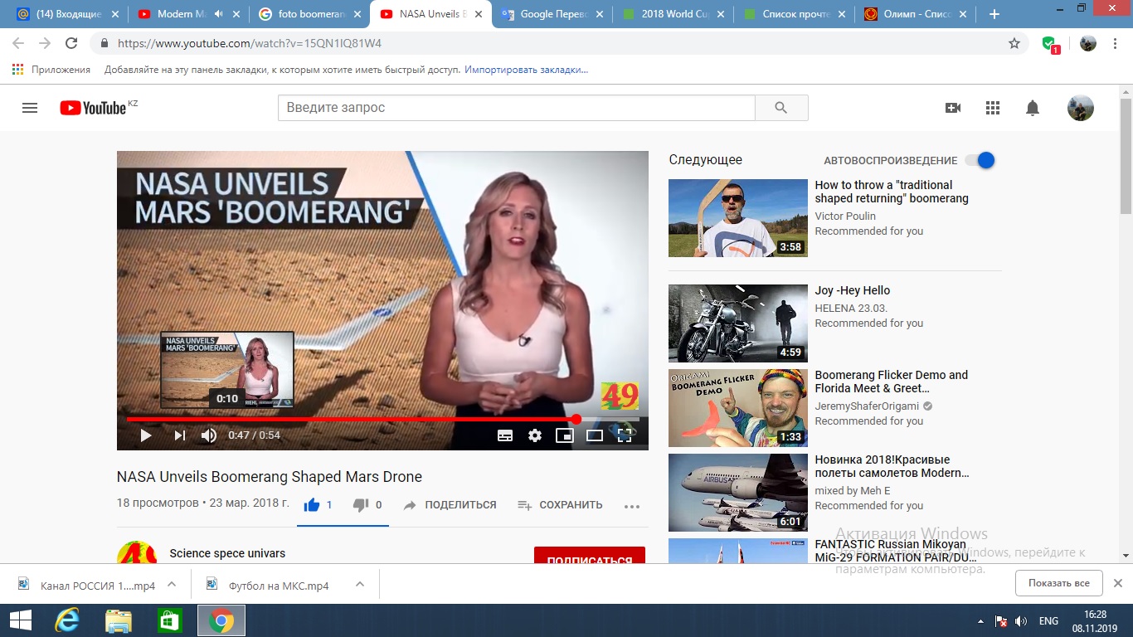The height and width of the screenshot is (637, 1133).
Task: Click the search magnifier button
Action: [x=781, y=108]
